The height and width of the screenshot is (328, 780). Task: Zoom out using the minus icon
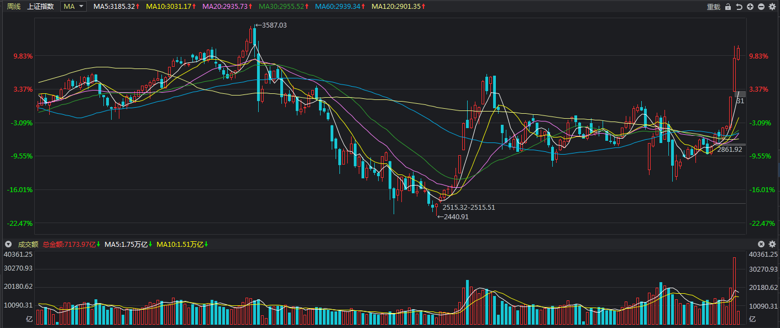coord(761,7)
